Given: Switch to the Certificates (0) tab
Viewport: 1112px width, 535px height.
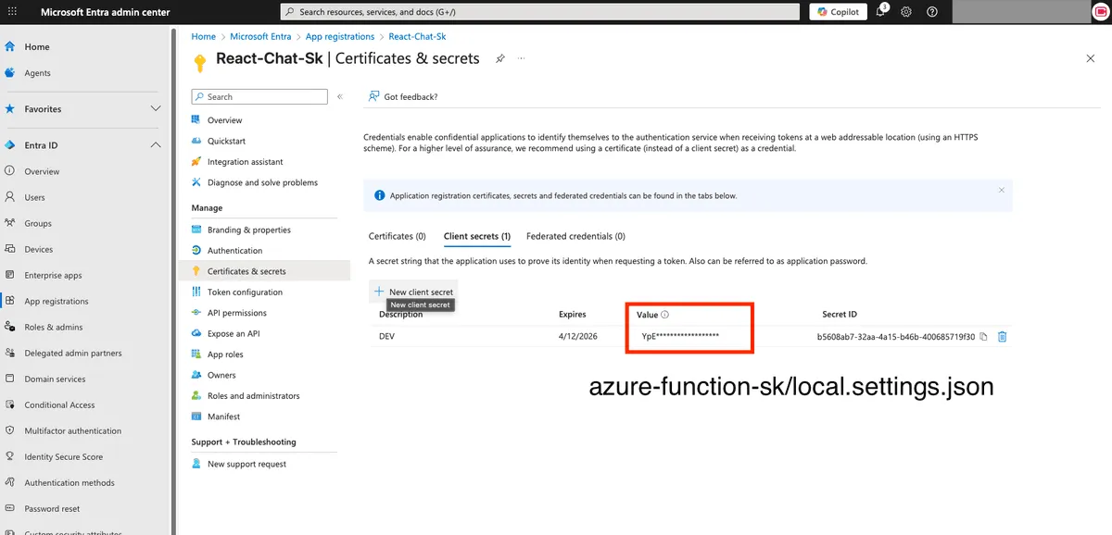Looking at the screenshot, I should tap(397, 236).
